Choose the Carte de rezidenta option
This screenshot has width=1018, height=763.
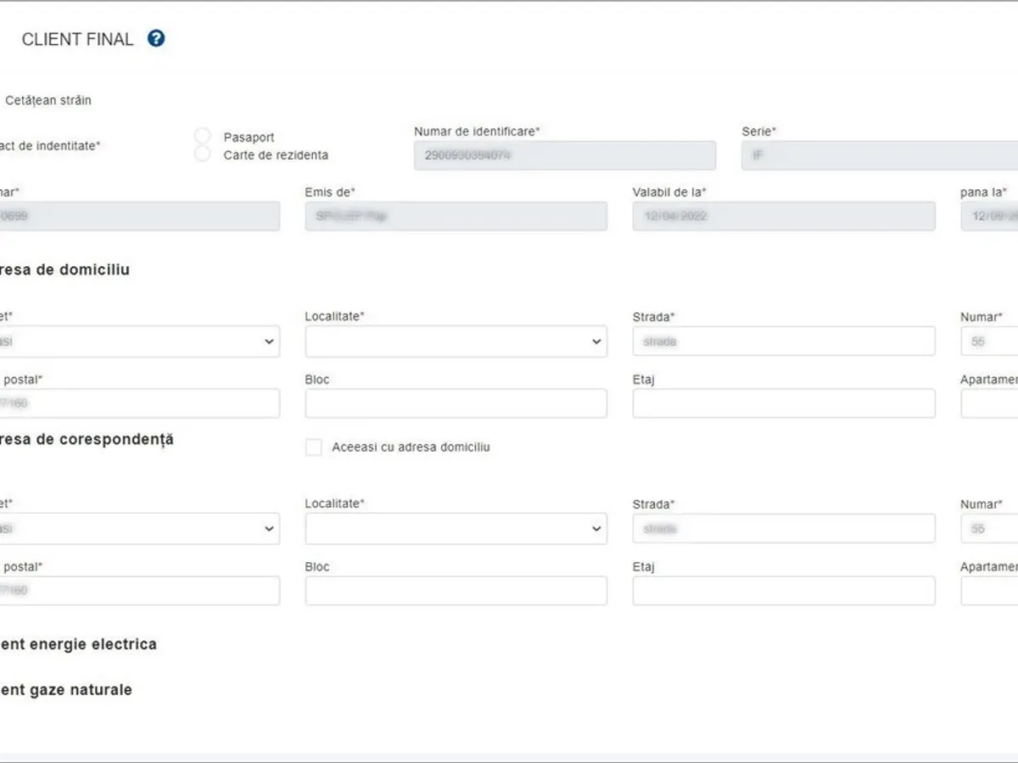click(203, 154)
